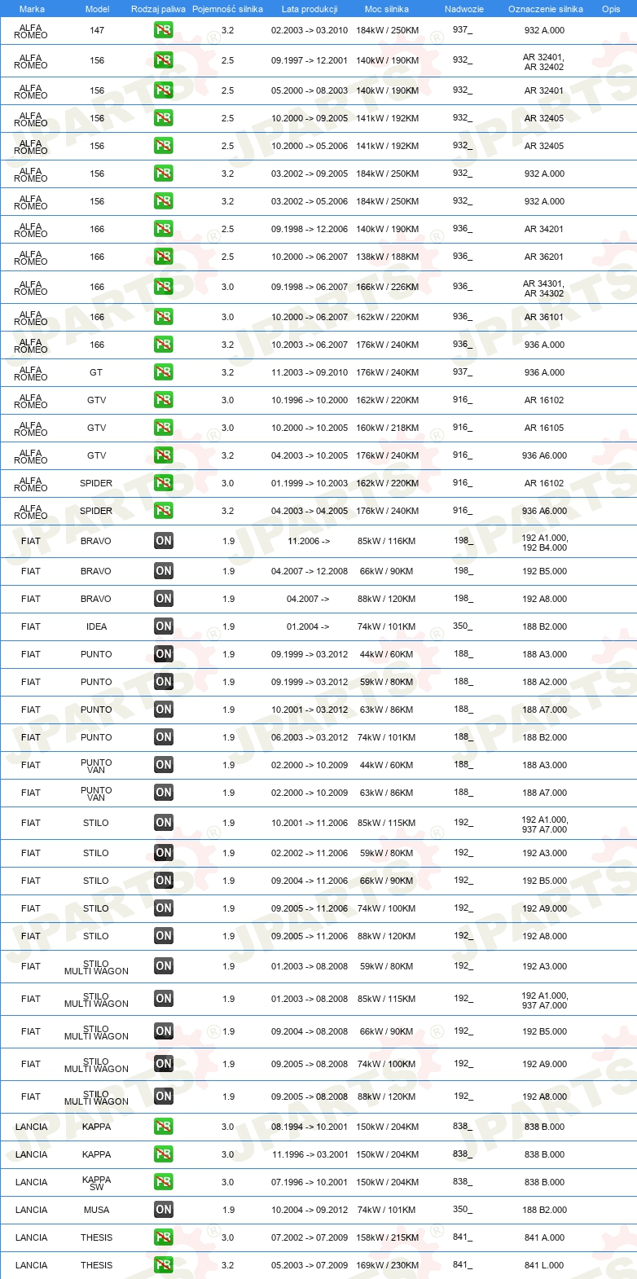Click the Pojemność silnika column header

pos(227,9)
